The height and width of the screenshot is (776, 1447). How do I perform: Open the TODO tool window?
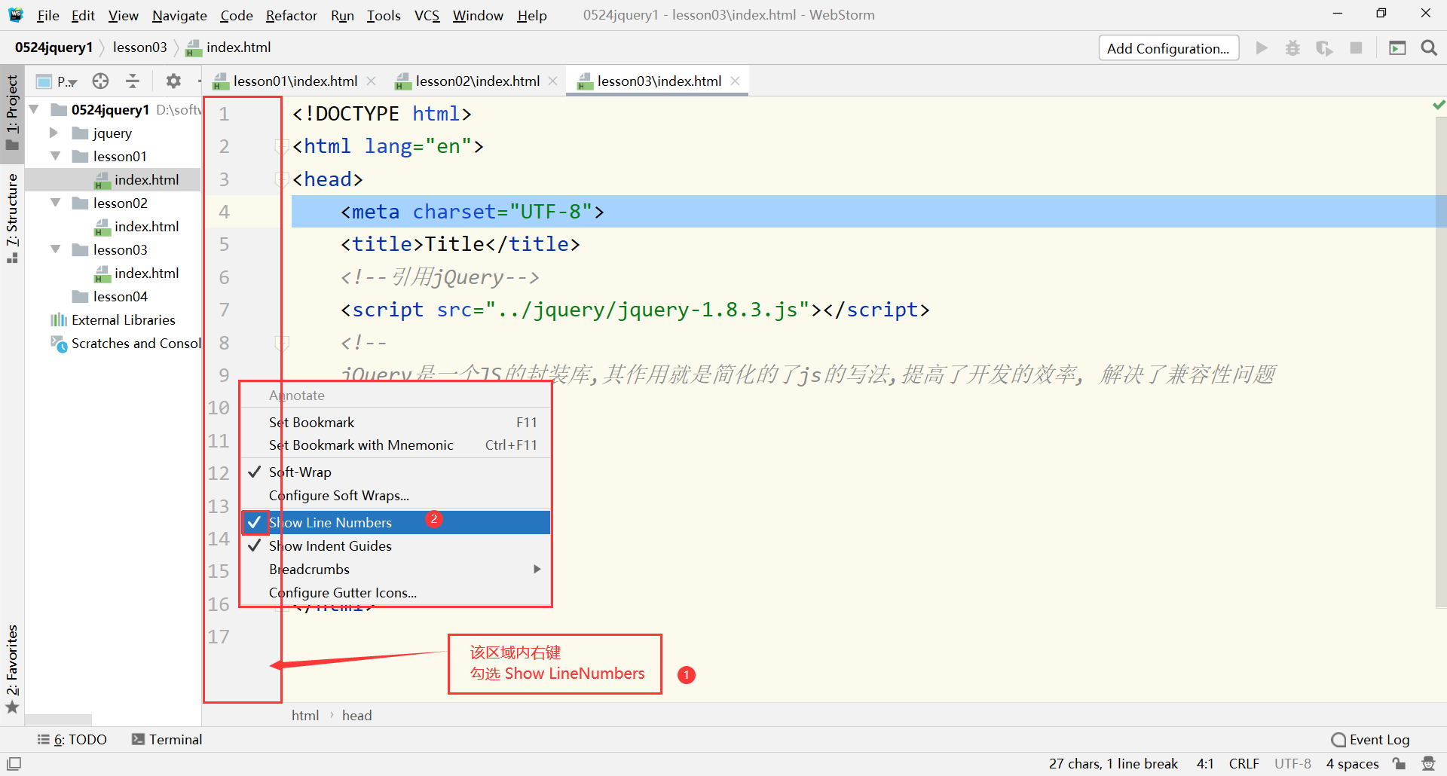pos(72,740)
